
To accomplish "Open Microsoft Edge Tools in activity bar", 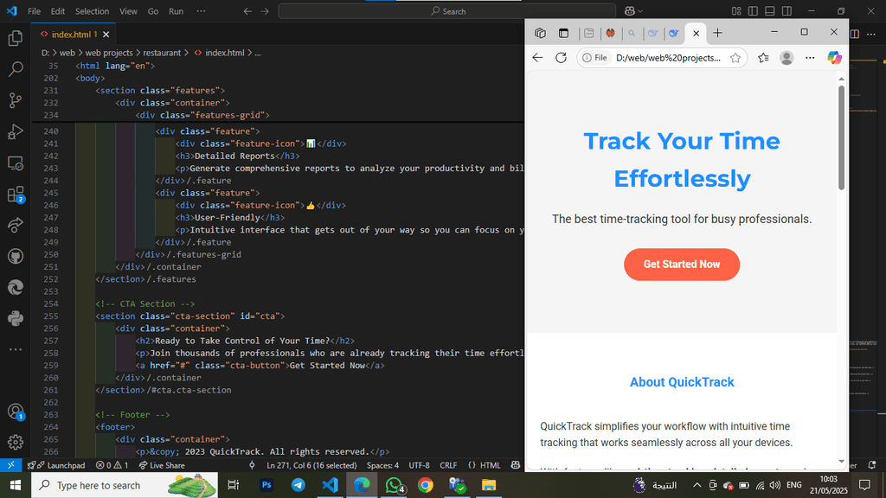I will (x=16, y=287).
